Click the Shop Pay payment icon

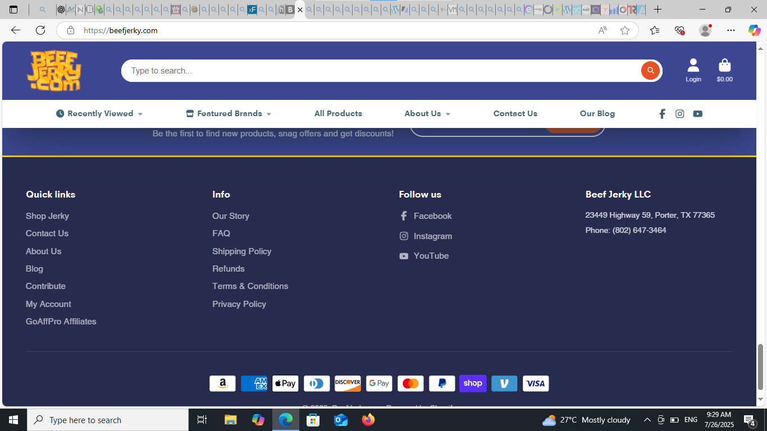point(473,383)
